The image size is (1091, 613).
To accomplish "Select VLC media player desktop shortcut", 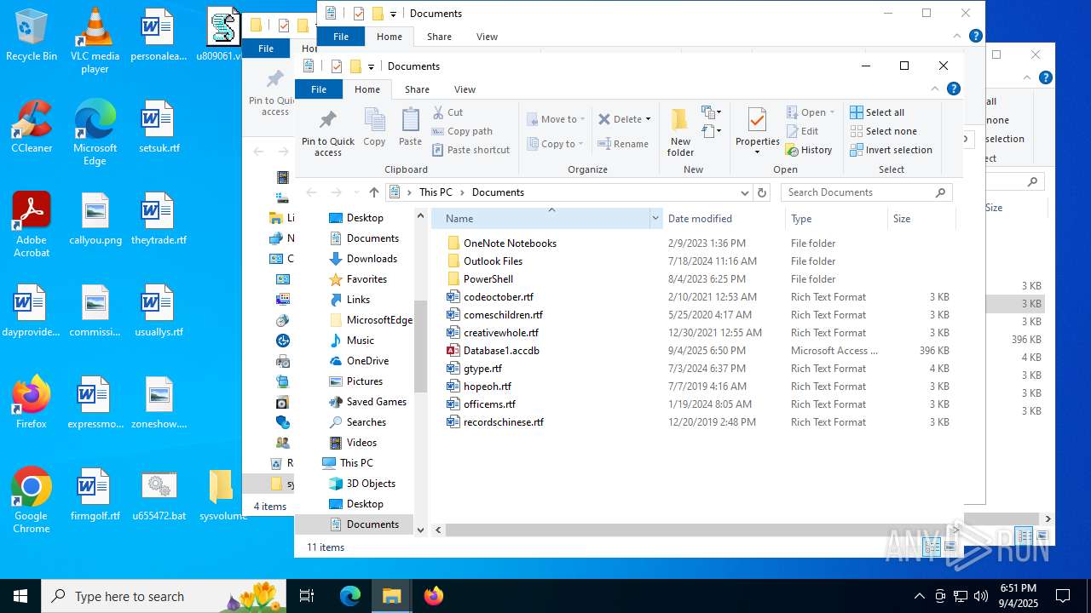I will [x=95, y=41].
